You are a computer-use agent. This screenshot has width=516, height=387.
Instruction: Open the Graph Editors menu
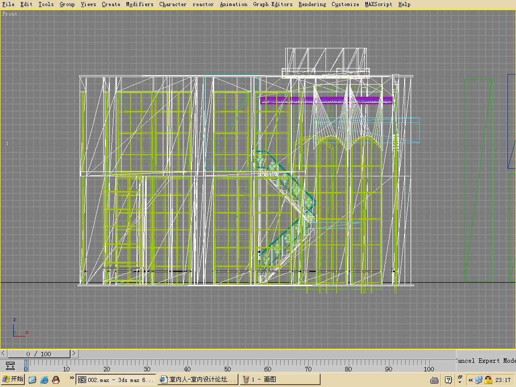(x=273, y=4)
